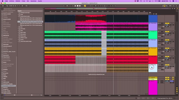Select the purple track 2 header
The height and width of the screenshot is (100, 179).
pos(153,27)
